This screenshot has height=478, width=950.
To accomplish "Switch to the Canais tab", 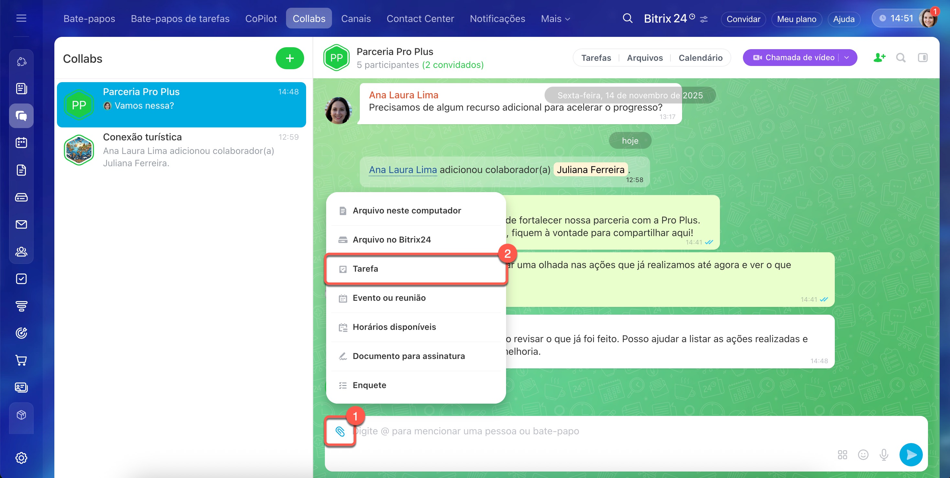I will (x=356, y=18).
